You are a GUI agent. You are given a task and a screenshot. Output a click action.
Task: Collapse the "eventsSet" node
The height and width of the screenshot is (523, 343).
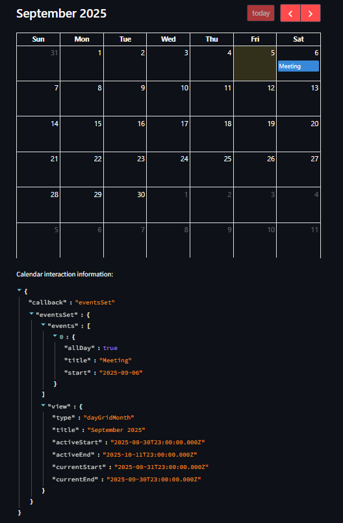pyautogui.click(x=31, y=314)
